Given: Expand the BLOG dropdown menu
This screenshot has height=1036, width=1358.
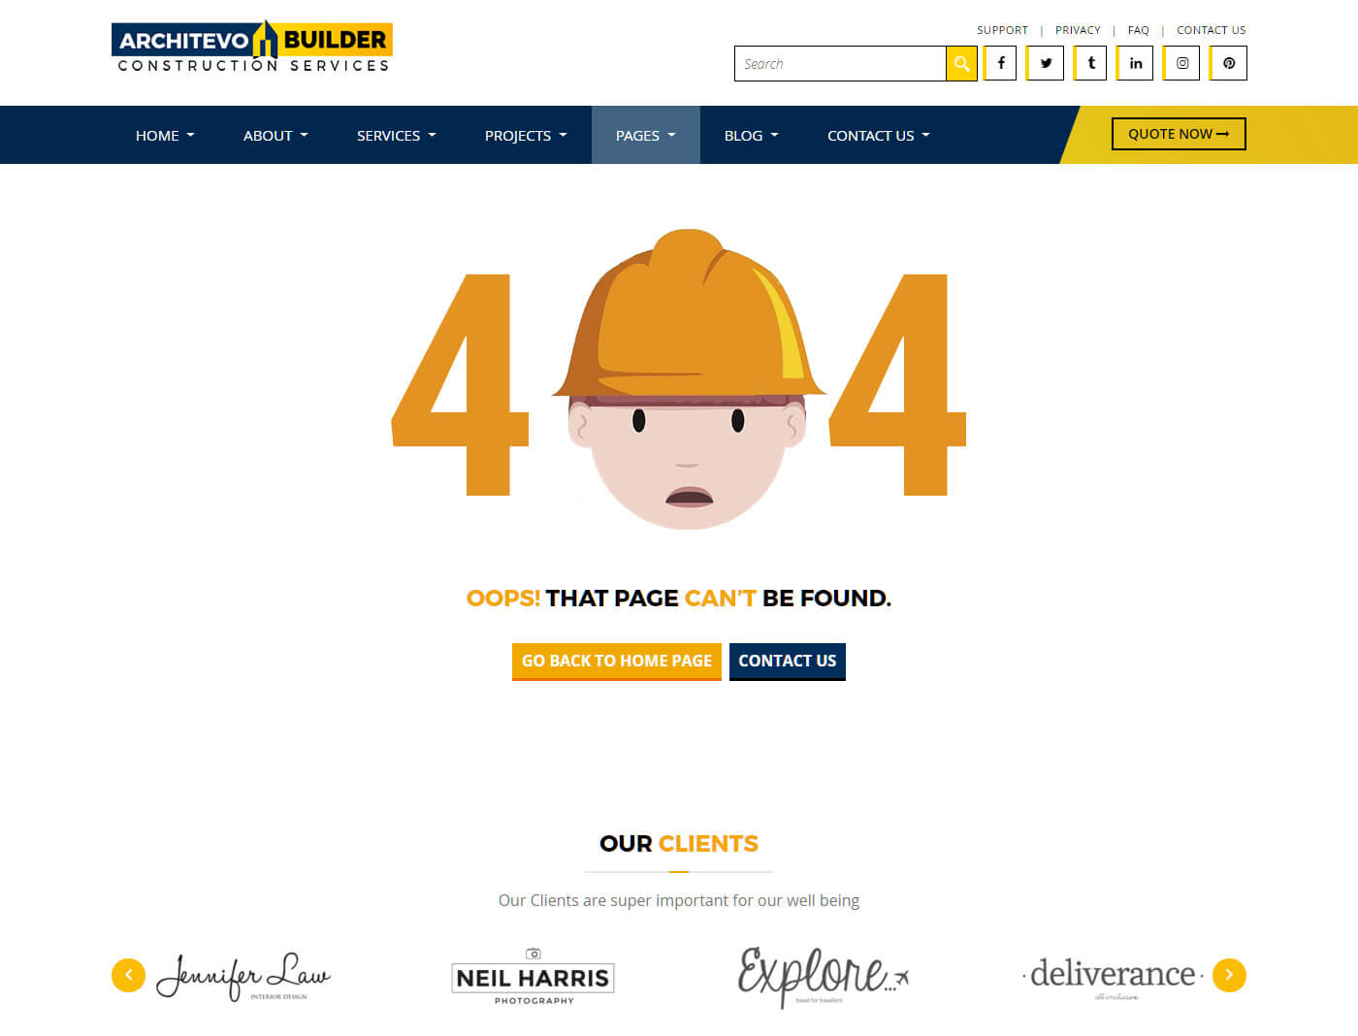Looking at the screenshot, I should click(750, 135).
